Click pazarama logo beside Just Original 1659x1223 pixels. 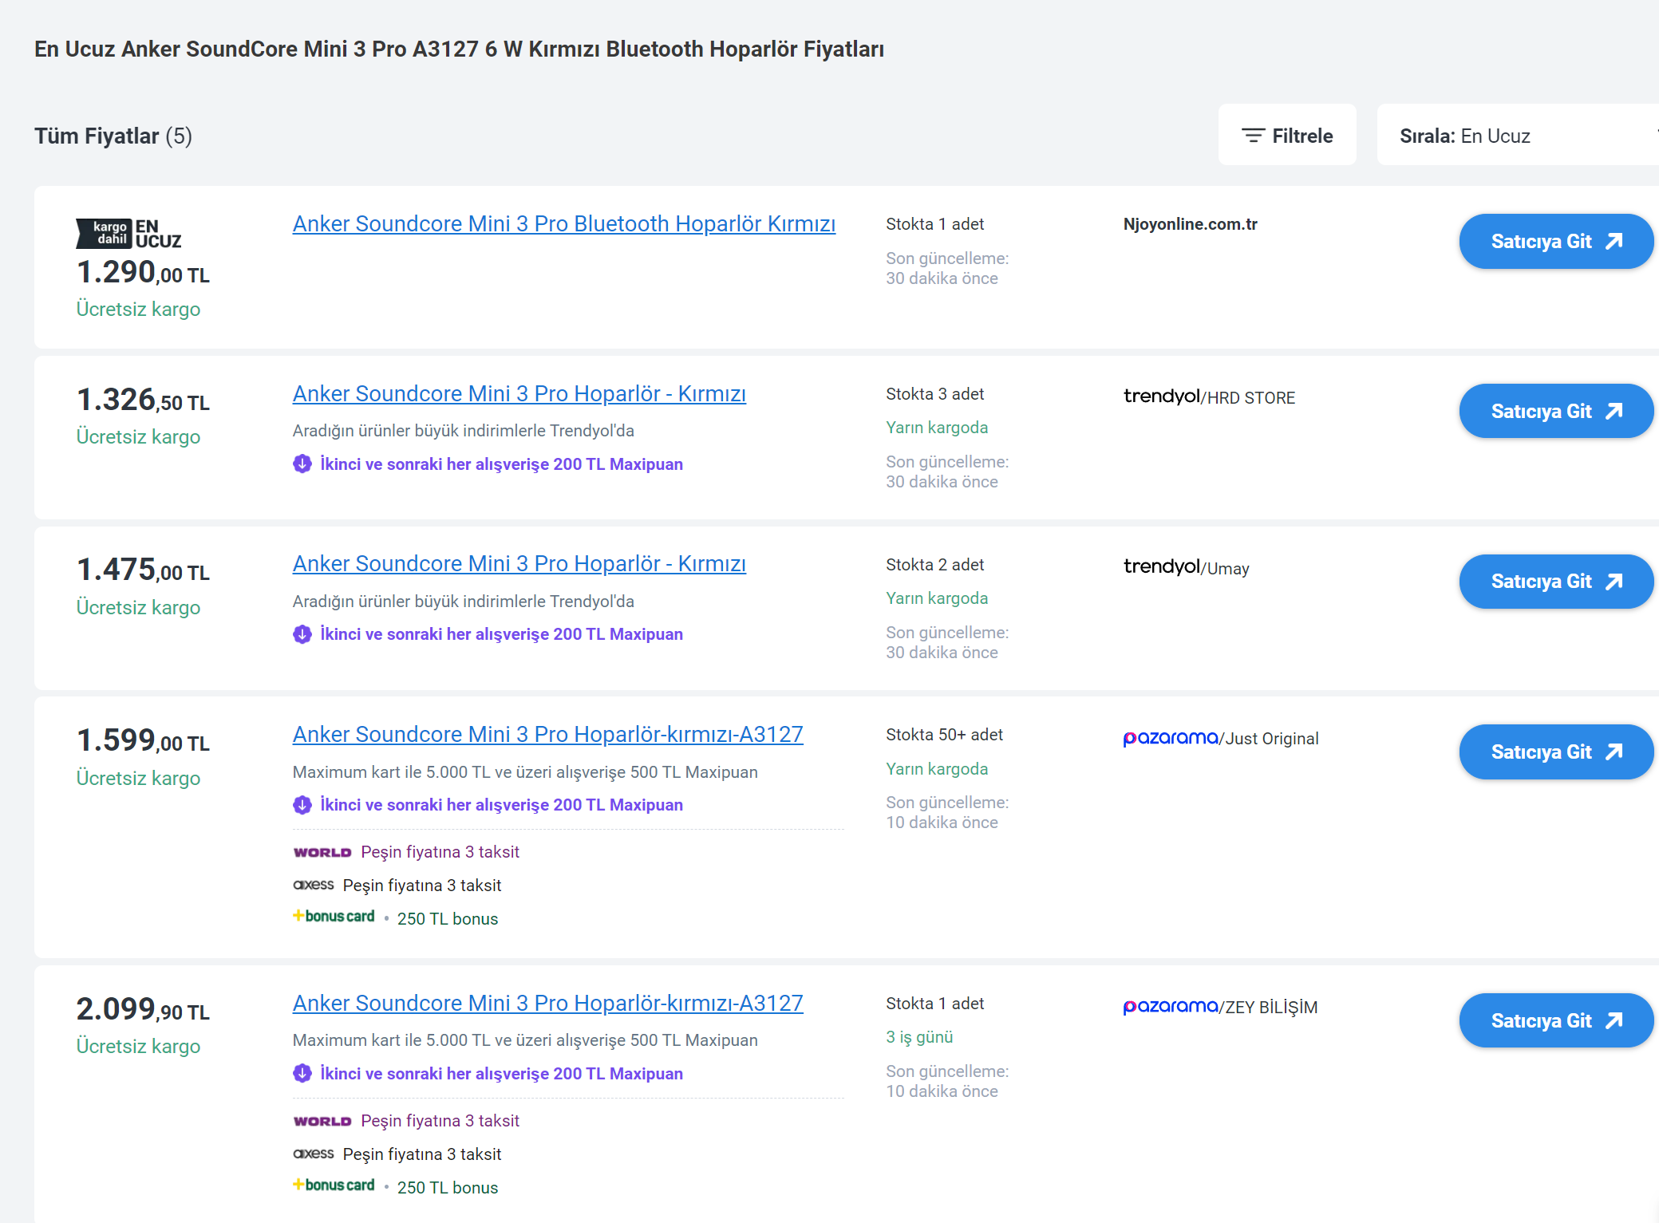1171,738
